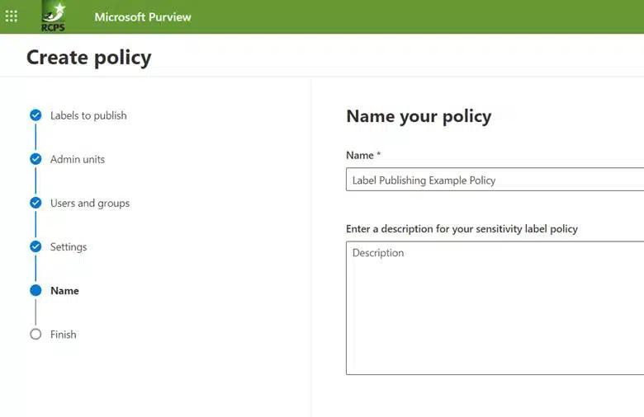Click into the policy Name field
The image size is (644, 417).
pos(495,179)
